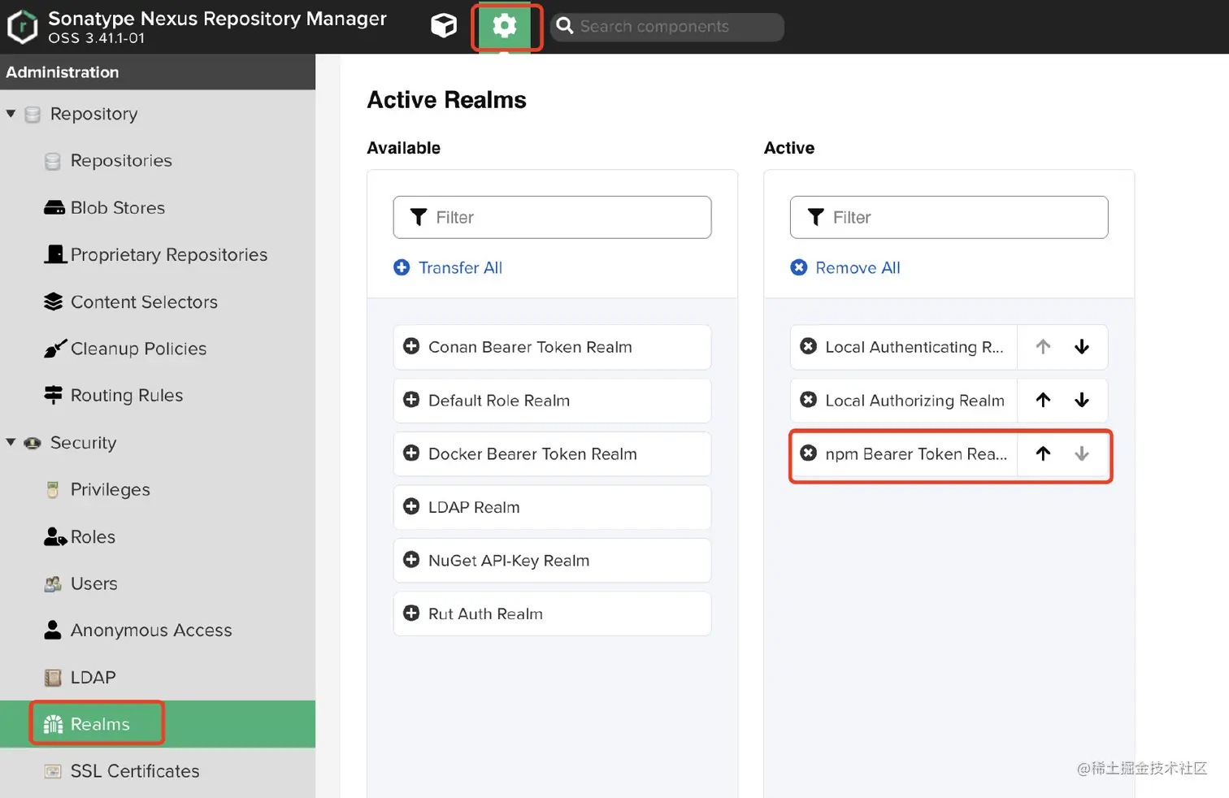Remove Local Authenticating Realm x icon
The width and height of the screenshot is (1229, 798).
[x=809, y=347]
